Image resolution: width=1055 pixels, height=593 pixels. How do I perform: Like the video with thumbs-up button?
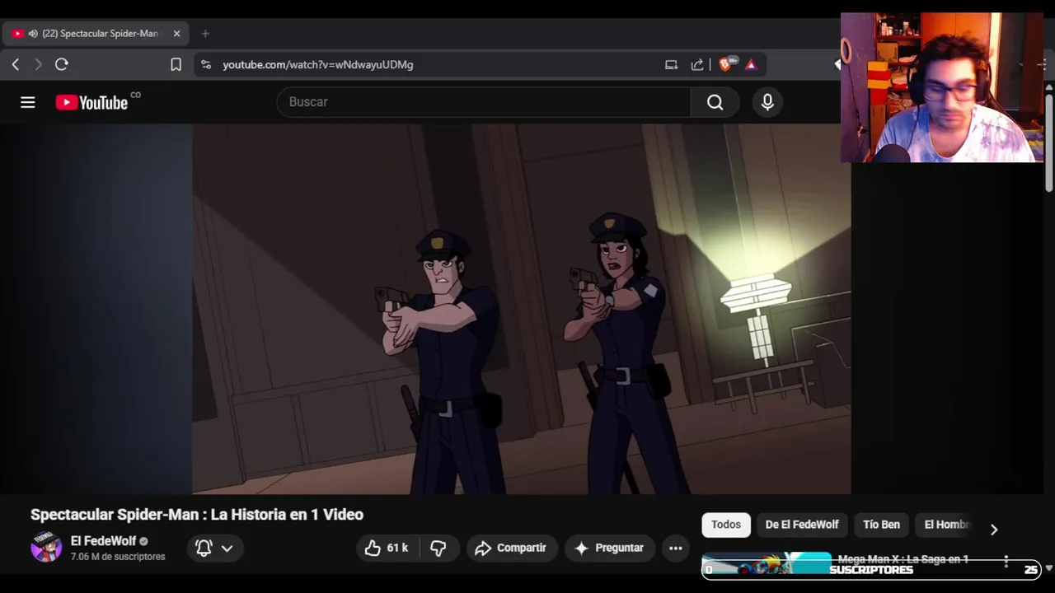coord(387,548)
